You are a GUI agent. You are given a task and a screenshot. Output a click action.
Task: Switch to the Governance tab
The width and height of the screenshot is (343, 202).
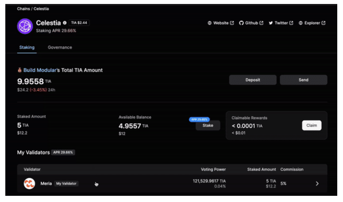[60, 47]
